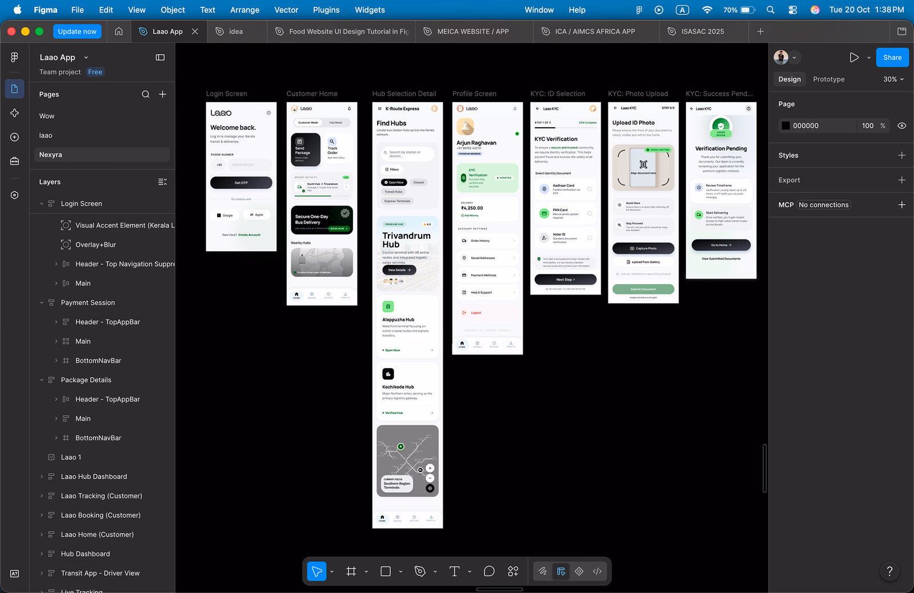The width and height of the screenshot is (914, 593).
Task: Select the Text tool
Action: click(455, 571)
